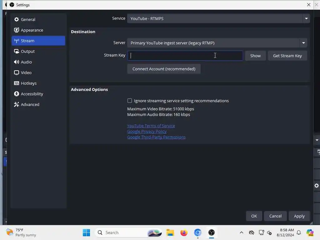Confirm settings with OK button
This screenshot has width=320, height=240.
[254, 216]
